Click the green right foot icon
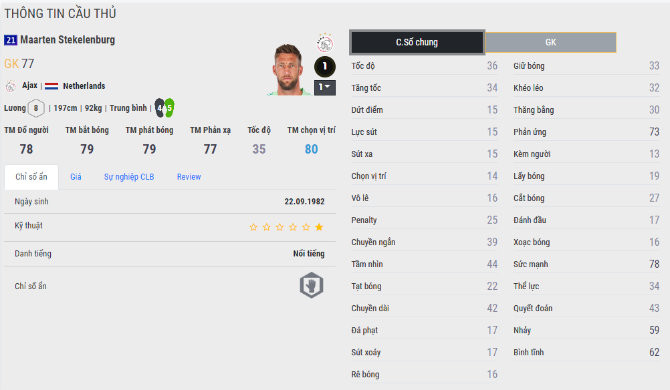Screen dimensions: 670x390 tap(169, 108)
